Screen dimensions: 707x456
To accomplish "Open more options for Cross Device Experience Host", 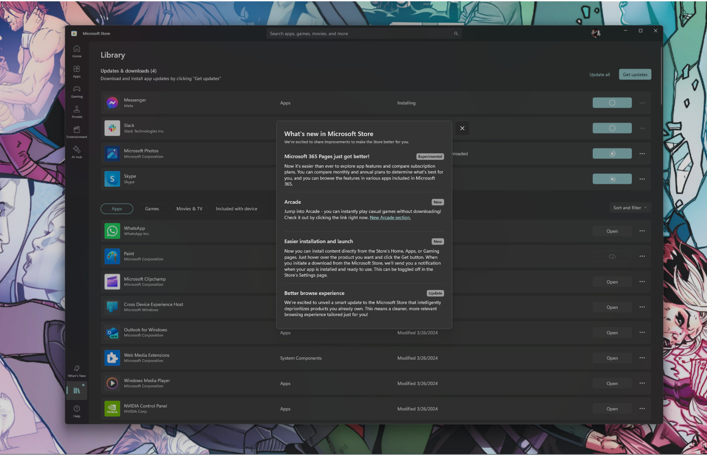I will (x=642, y=307).
